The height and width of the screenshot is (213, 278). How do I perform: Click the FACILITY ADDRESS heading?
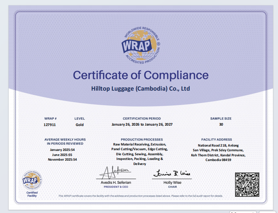click(217, 140)
